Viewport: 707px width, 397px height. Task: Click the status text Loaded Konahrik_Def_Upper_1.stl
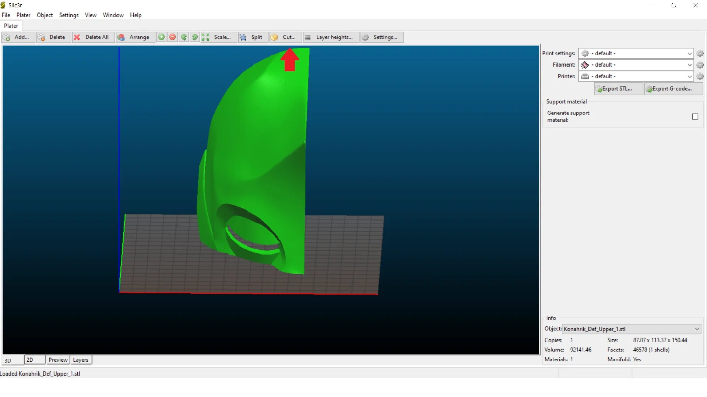click(40, 373)
